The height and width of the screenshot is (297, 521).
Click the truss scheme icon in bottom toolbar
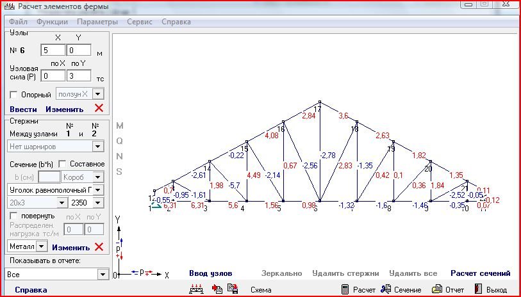tap(196, 289)
